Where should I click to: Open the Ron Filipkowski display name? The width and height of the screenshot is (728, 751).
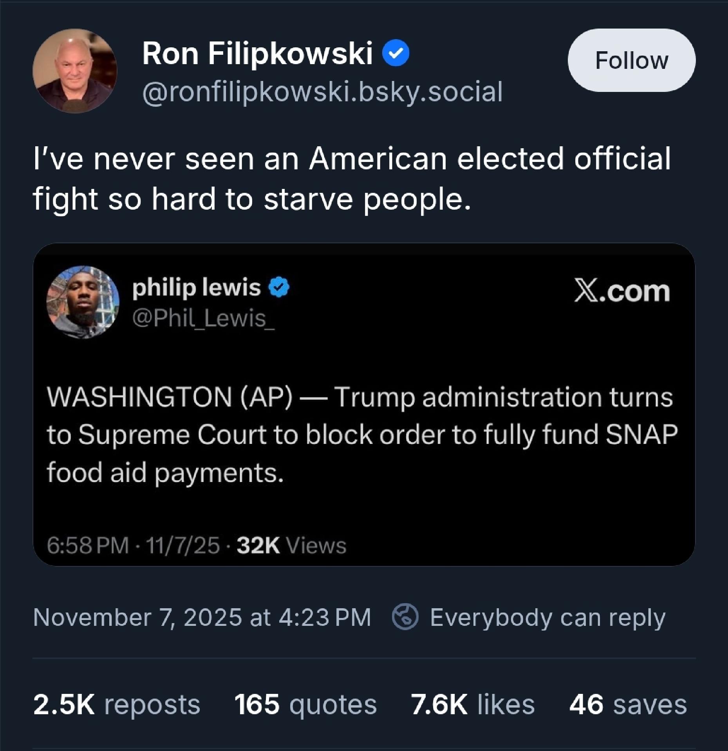(x=257, y=54)
